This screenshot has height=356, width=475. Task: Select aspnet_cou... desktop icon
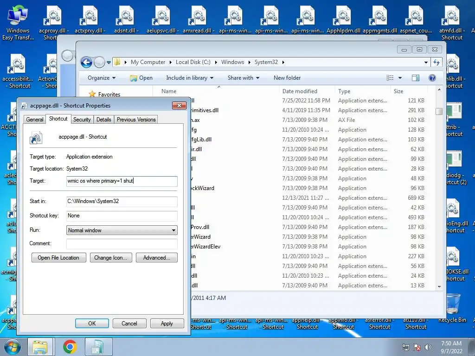[416, 20]
